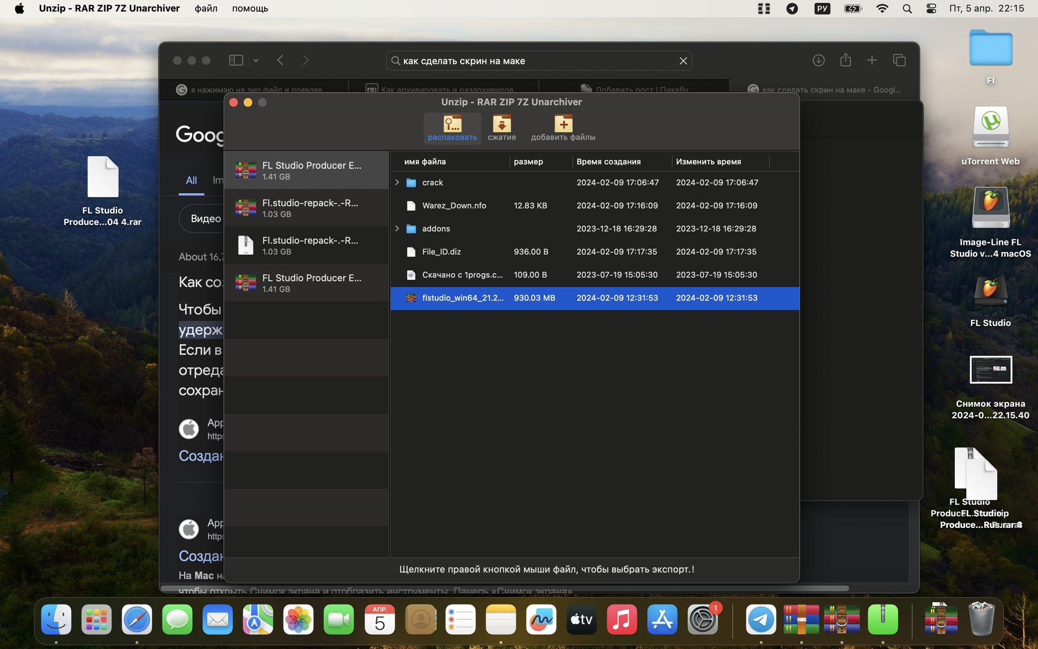Open Image-Line FL Studio macOS disk icon
The height and width of the screenshot is (649, 1038).
[x=991, y=222]
